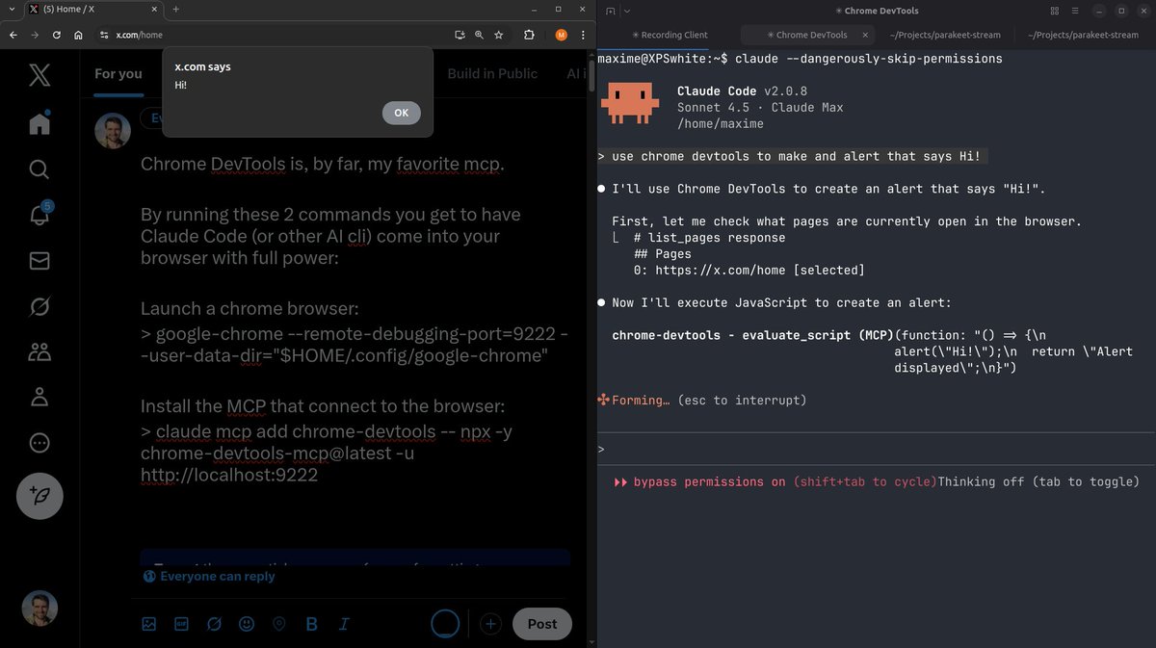
Task: Expand terminal new-tab dropdown arrow
Action: (626, 11)
